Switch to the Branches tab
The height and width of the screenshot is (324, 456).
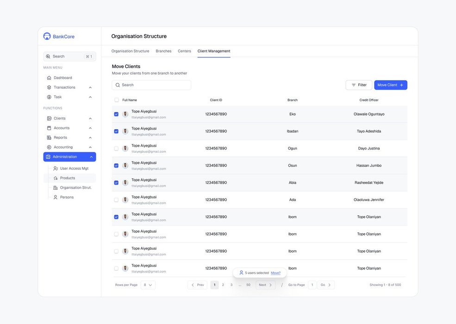(163, 51)
